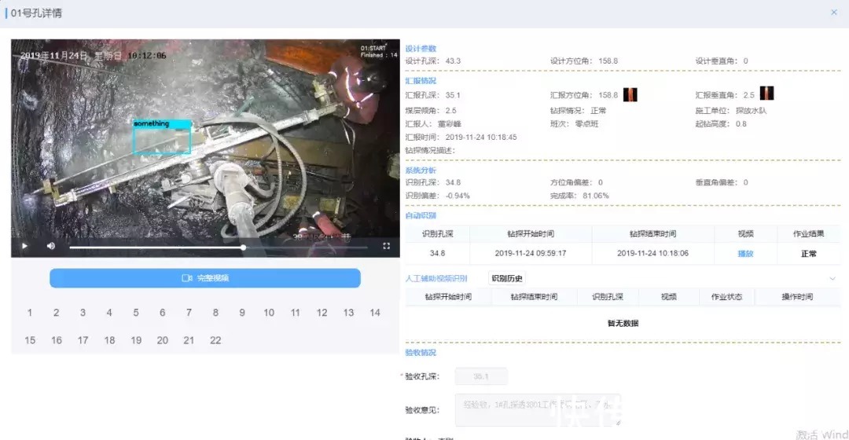Image resolution: width=849 pixels, height=440 pixels.
Task: Click the 暂无数据 empty message
Action: coord(623,323)
